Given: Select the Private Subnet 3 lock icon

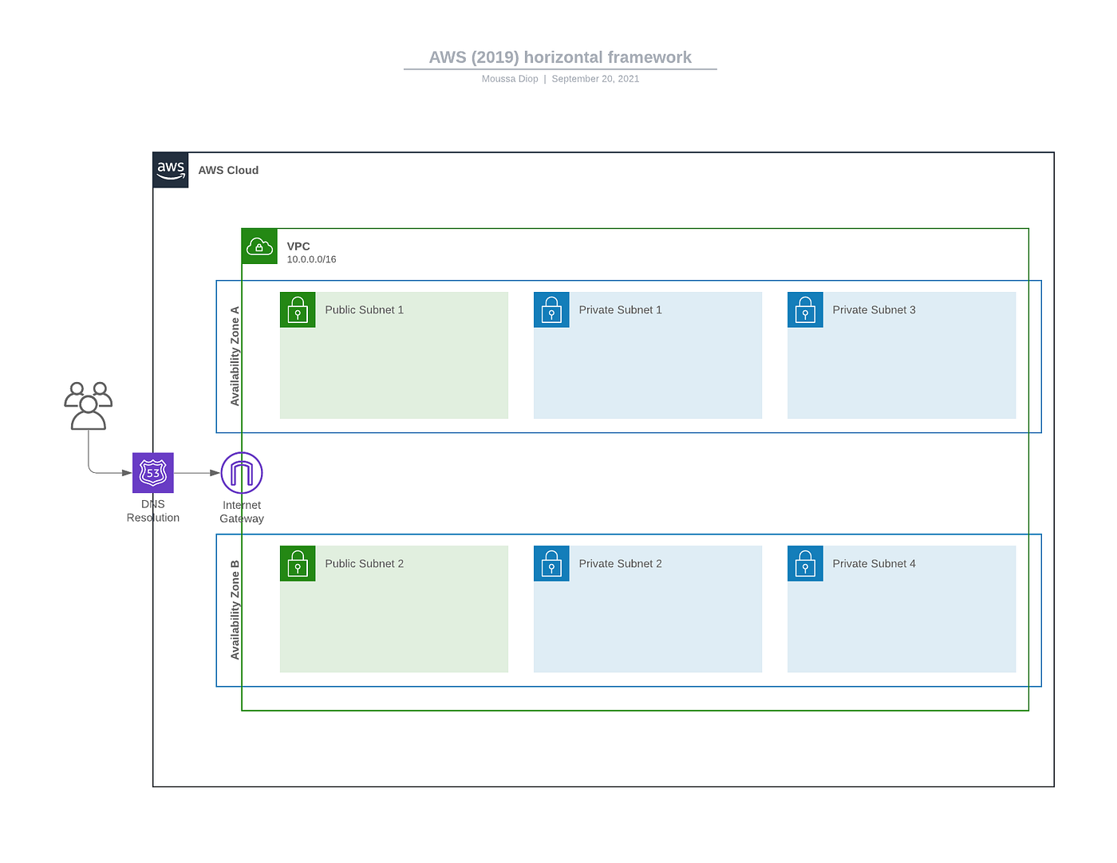Looking at the screenshot, I should 805,309.
